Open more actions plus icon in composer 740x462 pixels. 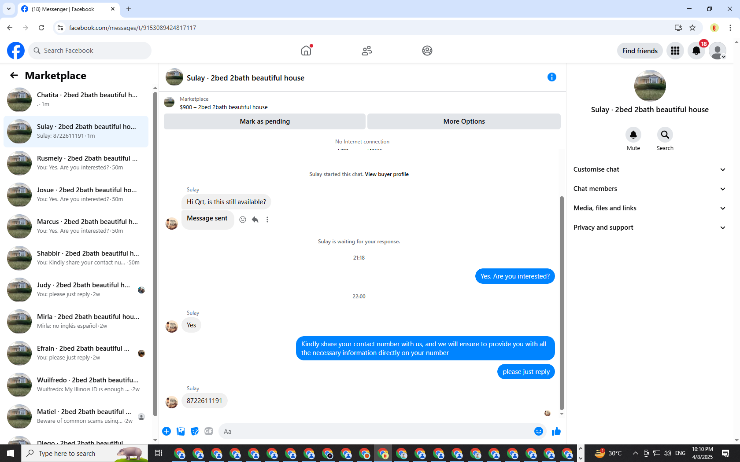point(166,431)
